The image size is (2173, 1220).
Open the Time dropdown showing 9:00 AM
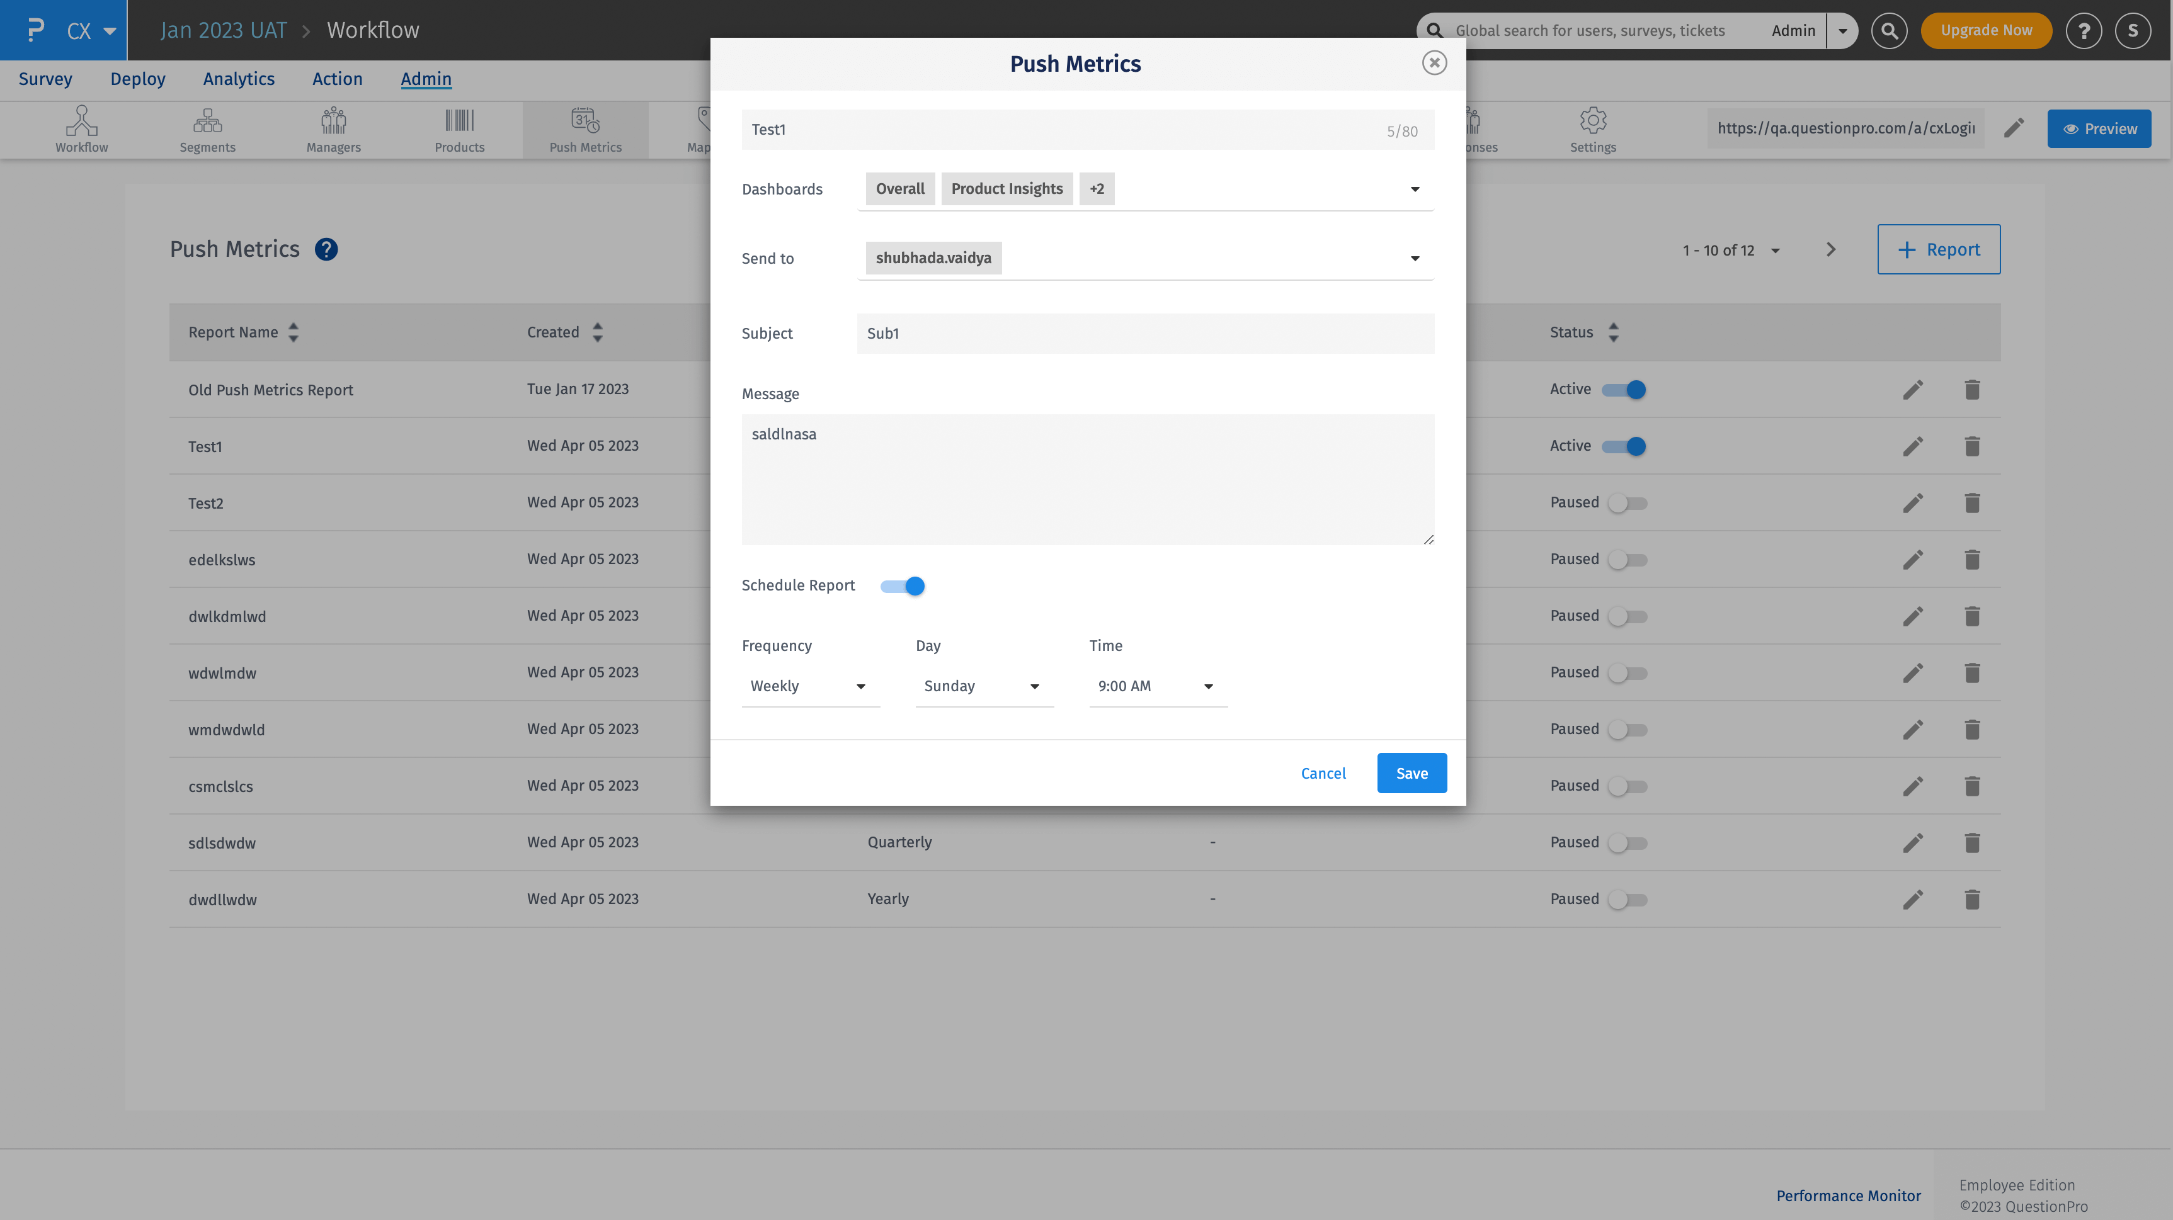(1156, 686)
